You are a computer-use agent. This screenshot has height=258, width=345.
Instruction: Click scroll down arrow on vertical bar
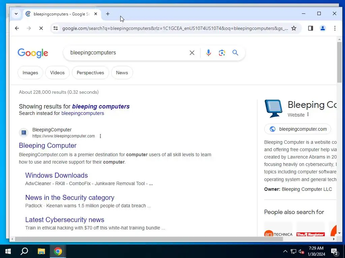339,233
